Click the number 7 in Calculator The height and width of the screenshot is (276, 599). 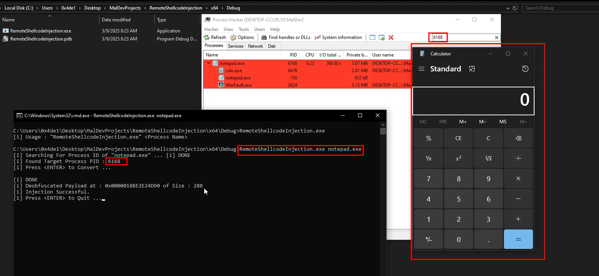429,179
